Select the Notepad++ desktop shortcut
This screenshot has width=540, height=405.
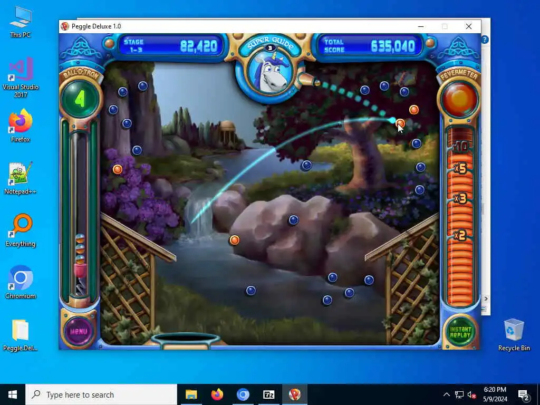click(x=21, y=178)
